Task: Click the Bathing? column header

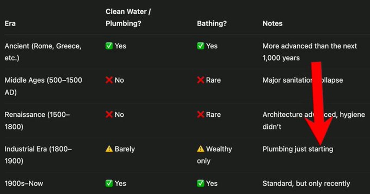Action: [x=212, y=23]
